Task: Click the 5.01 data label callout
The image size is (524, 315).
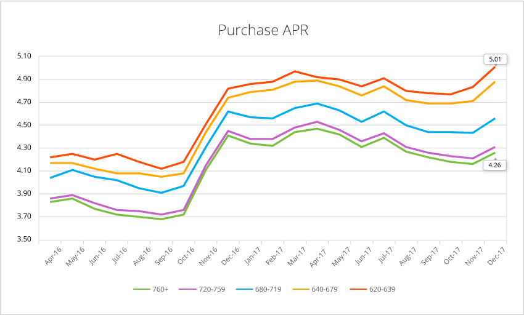Action: pos(494,59)
